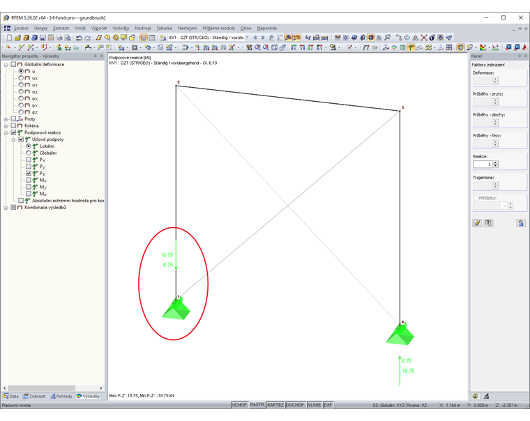Click the New node tool icon
This screenshot has height=421, width=530.
point(8,47)
